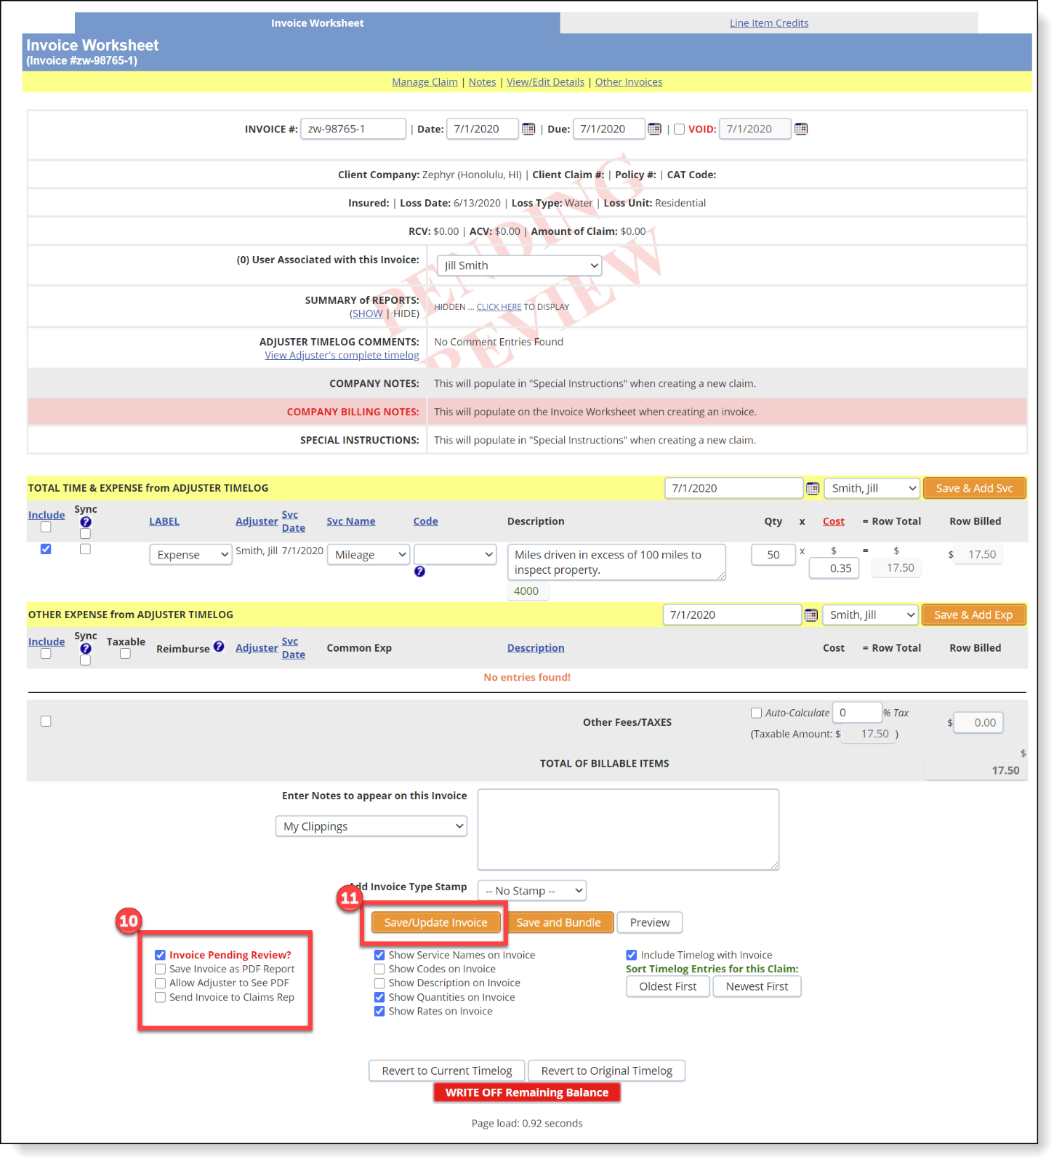Open Manage Claim link
Screen dimensions: 1062x1168
tap(425, 82)
